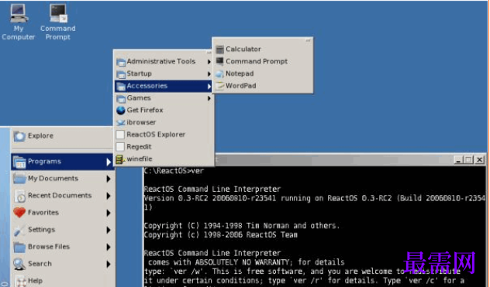
Task: Click the My Documents folder icon
Action: click(x=19, y=179)
